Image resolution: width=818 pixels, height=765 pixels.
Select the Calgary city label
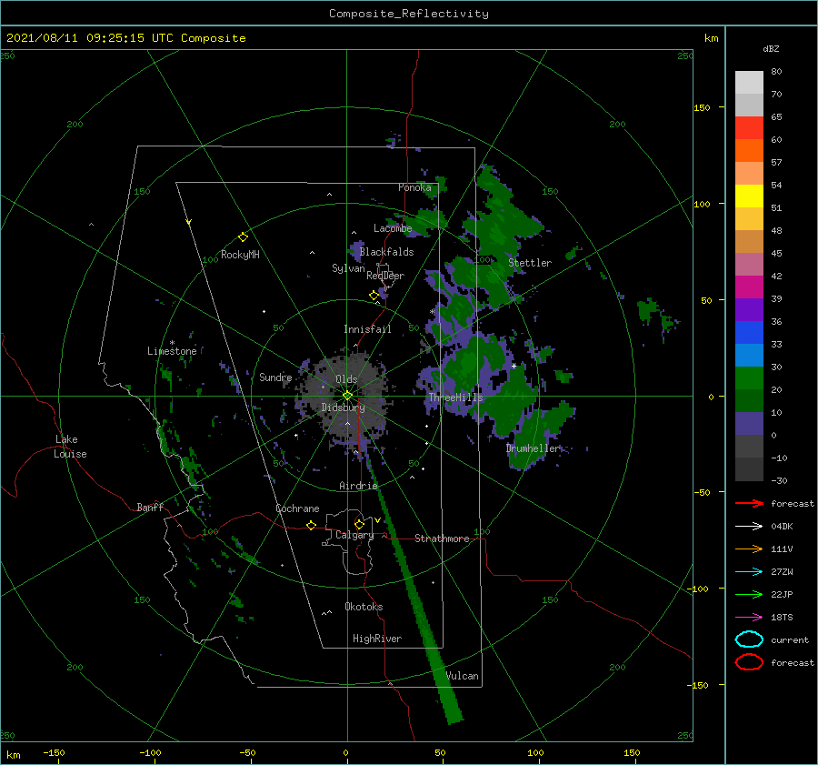click(354, 535)
